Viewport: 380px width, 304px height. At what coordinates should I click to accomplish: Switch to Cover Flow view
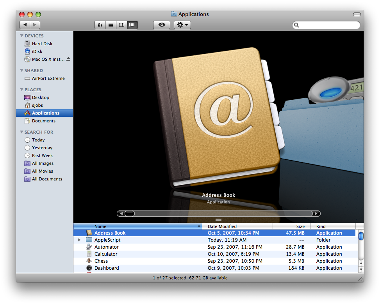(x=132, y=25)
